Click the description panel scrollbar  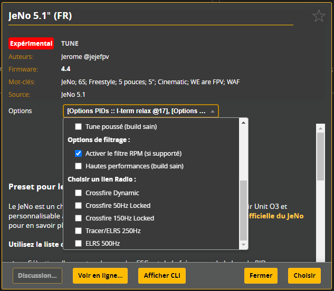(x=320, y=158)
